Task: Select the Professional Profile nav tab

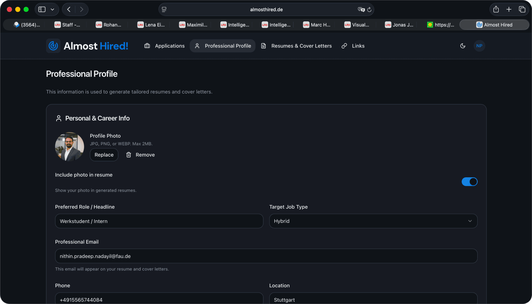Action: 223,46
